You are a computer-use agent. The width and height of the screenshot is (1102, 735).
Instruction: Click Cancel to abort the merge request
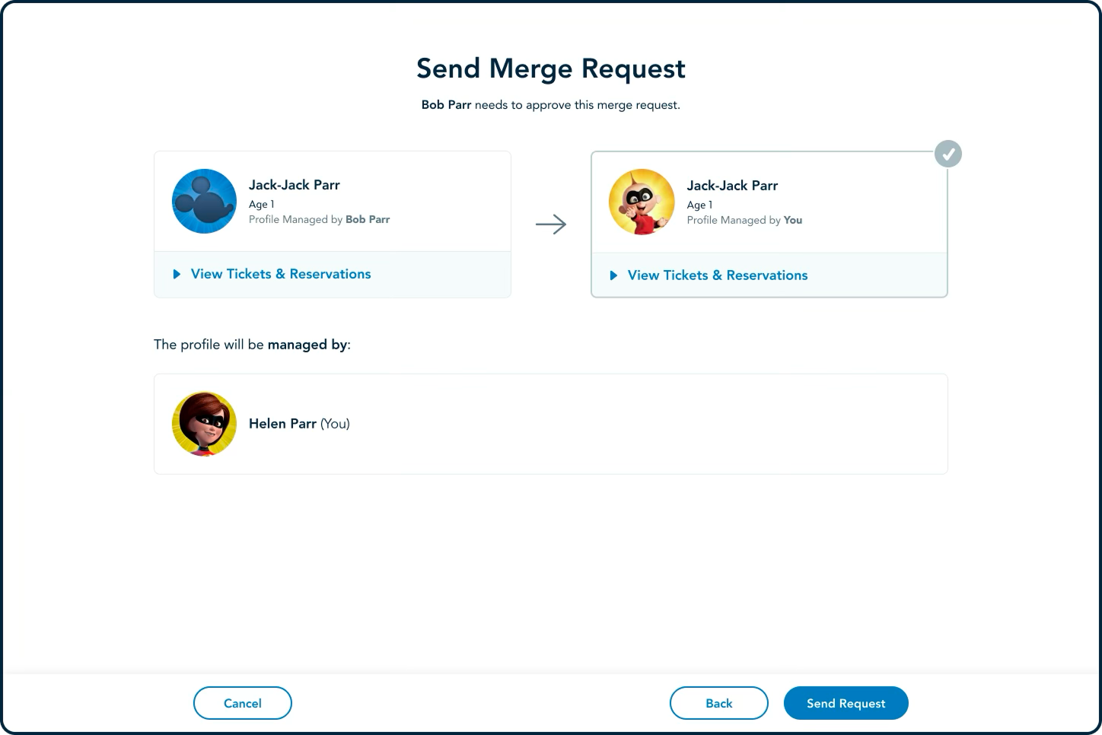pos(243,703)
